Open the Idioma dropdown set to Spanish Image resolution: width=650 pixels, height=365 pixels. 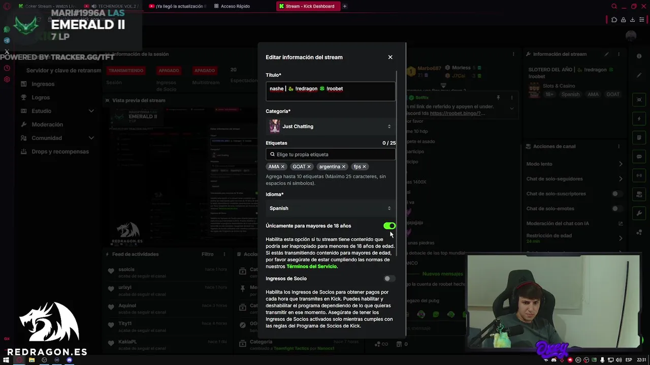(330, 208)
